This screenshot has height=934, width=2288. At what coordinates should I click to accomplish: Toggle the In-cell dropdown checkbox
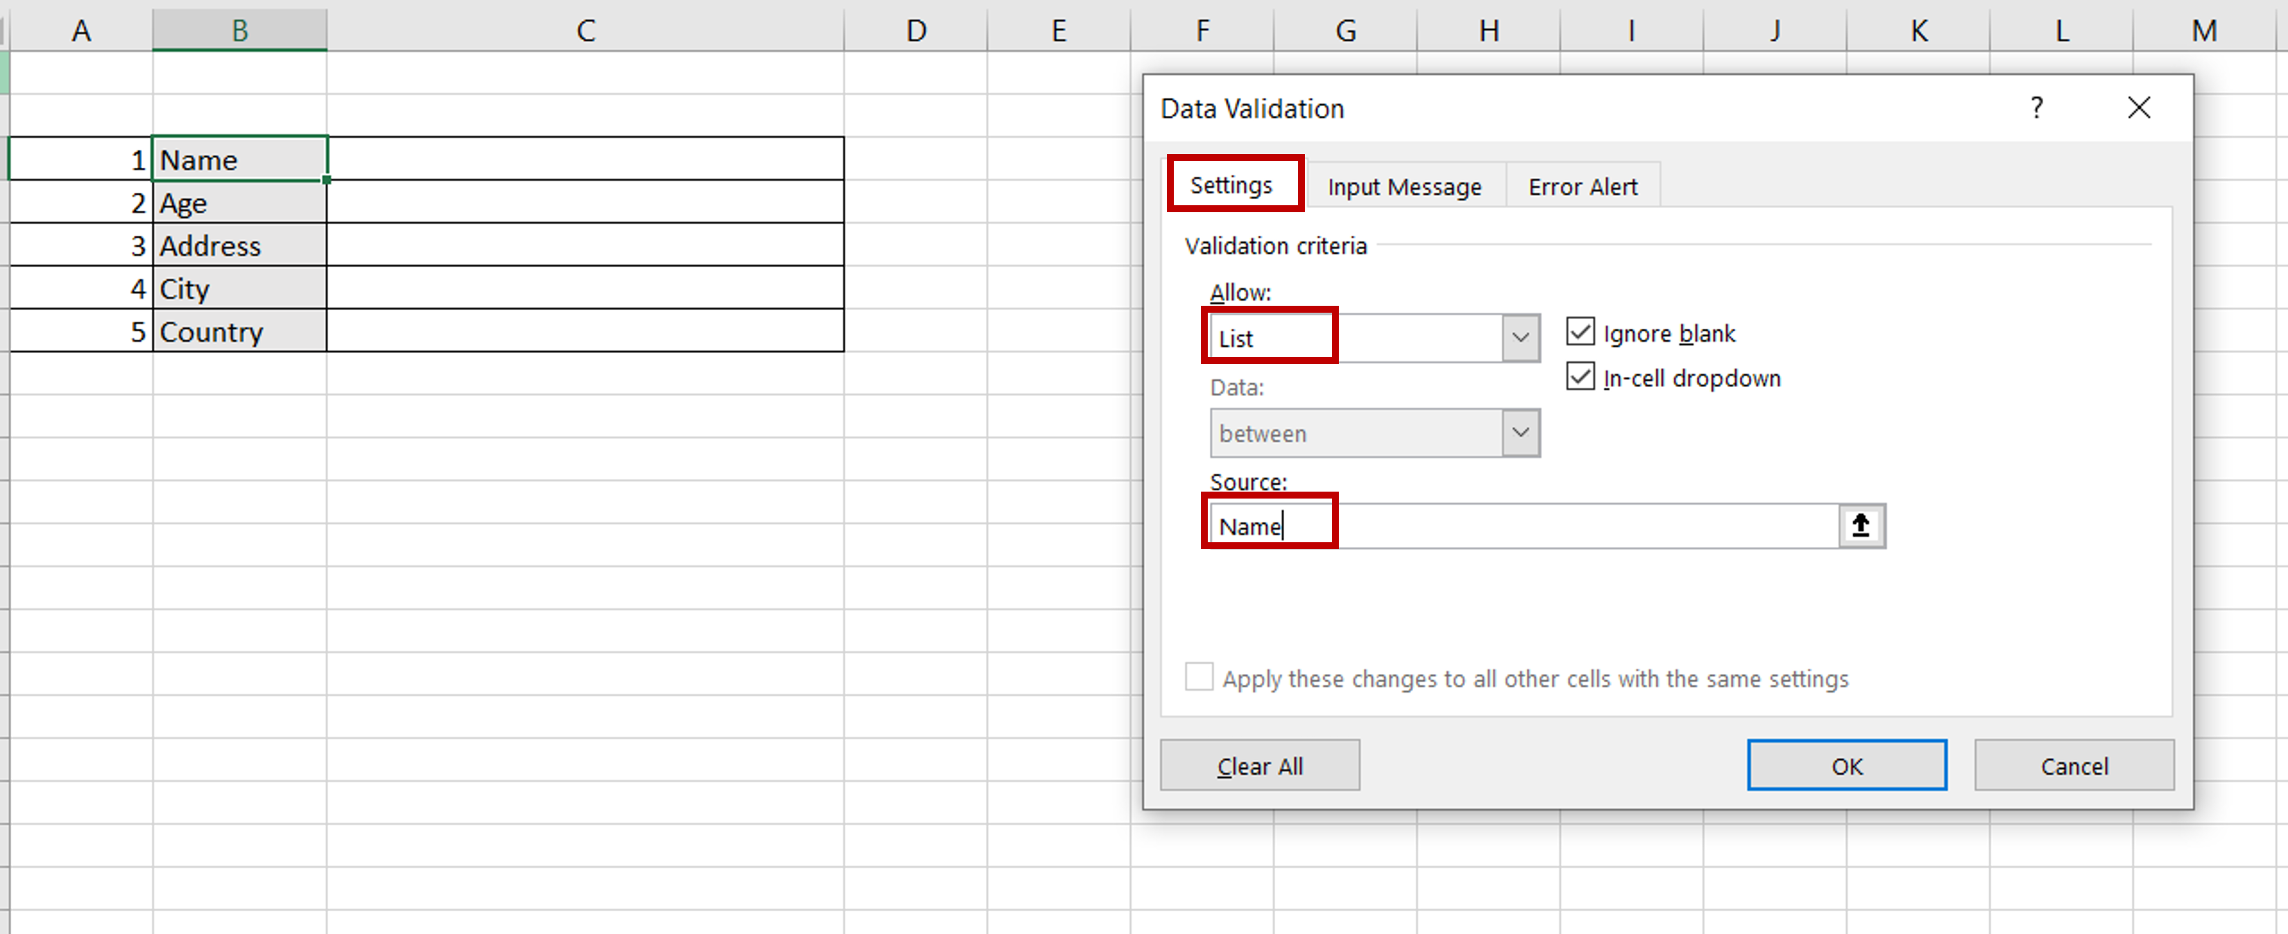1579,377
